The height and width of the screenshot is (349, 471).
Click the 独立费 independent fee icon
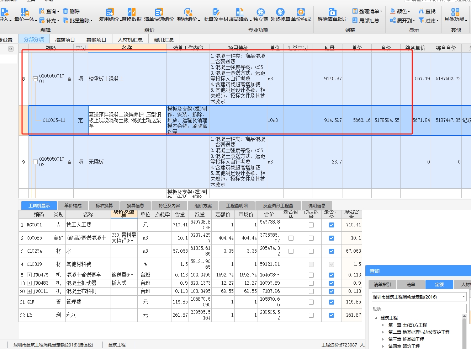click(x=260, y=12)
